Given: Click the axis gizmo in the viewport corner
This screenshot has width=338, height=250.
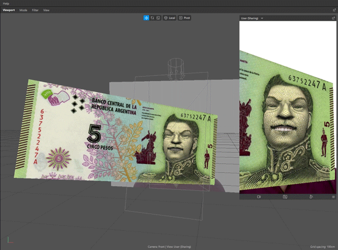Looking at the screenshot, I should pos(10,240).
